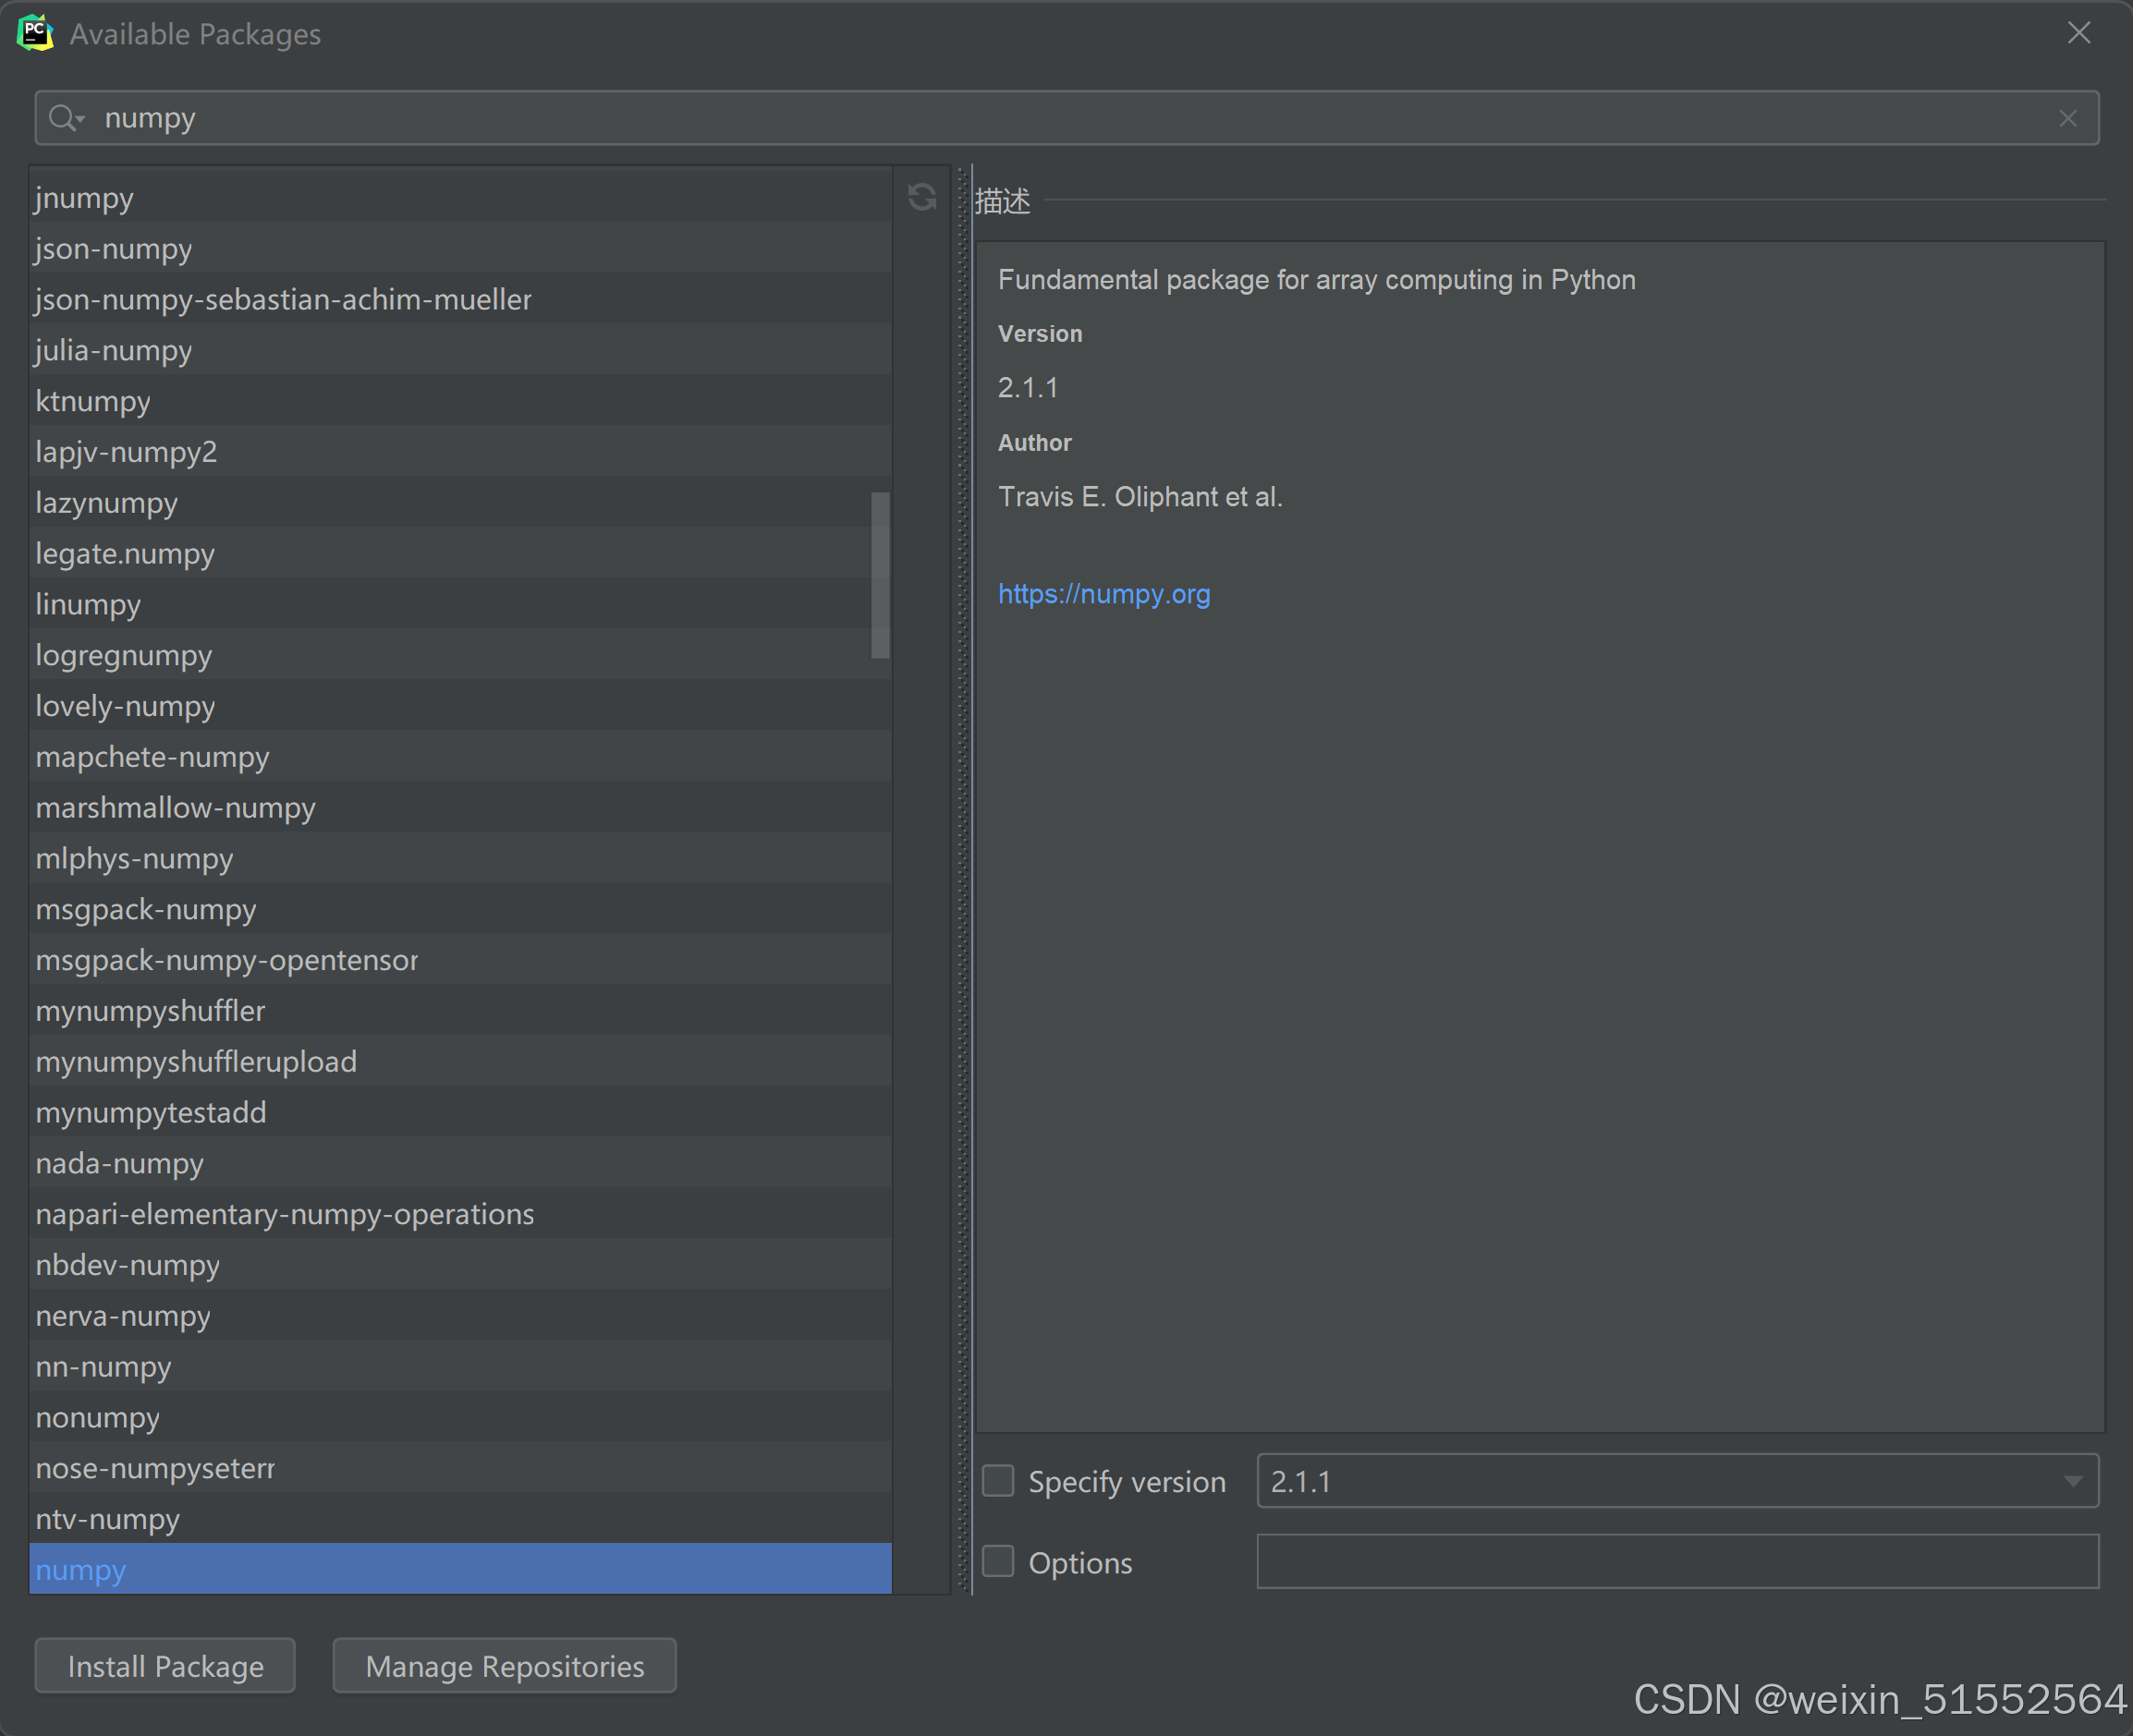
Task: Select json-numpy package row
Action: pyautogui.click(x=460, y=248)
